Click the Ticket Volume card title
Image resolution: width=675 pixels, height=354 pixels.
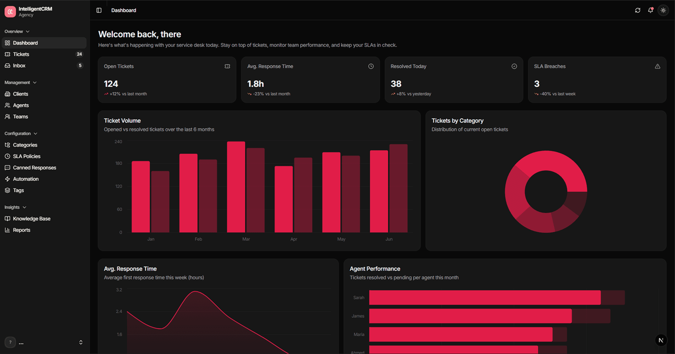[122, 121]
